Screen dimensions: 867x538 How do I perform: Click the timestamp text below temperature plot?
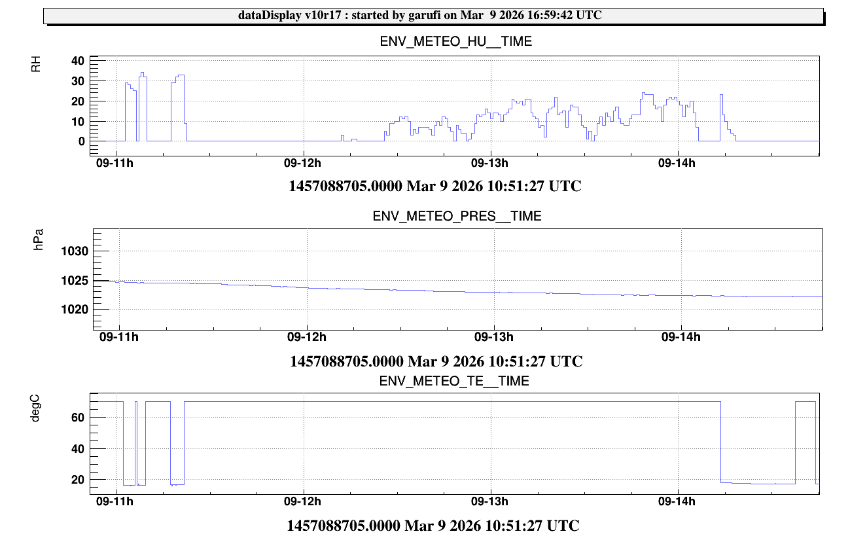[433, 526]
